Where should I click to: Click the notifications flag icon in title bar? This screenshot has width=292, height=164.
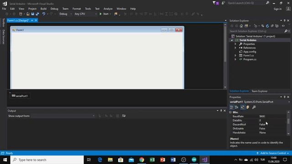pos(216,3)
